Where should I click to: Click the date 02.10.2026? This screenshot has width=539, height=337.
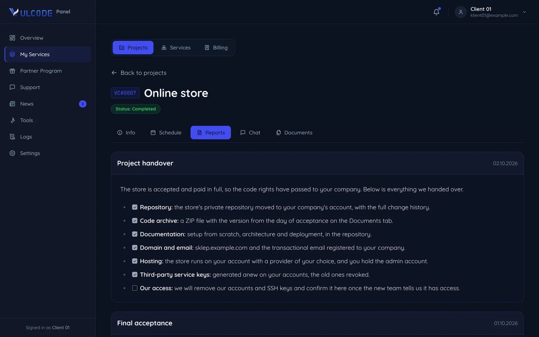(x=505, y=163)
